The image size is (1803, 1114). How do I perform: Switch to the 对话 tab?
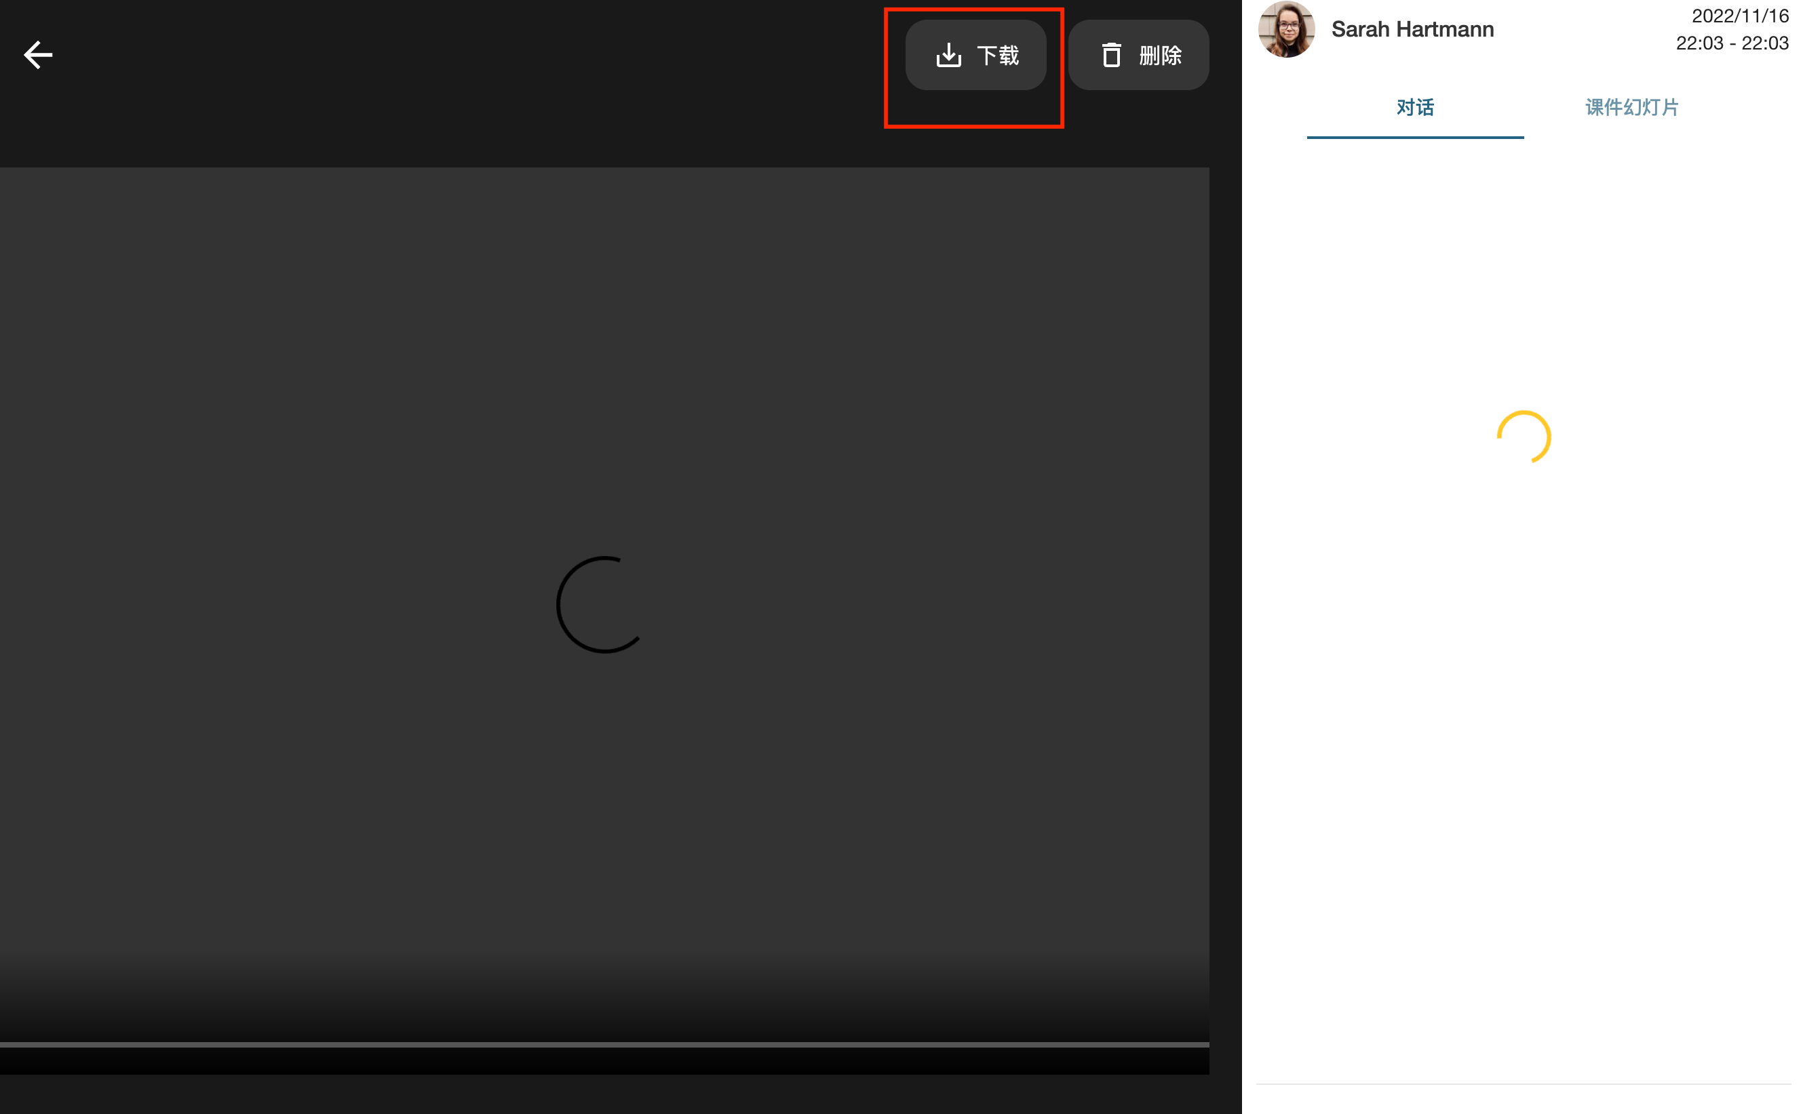(1414, 108)
